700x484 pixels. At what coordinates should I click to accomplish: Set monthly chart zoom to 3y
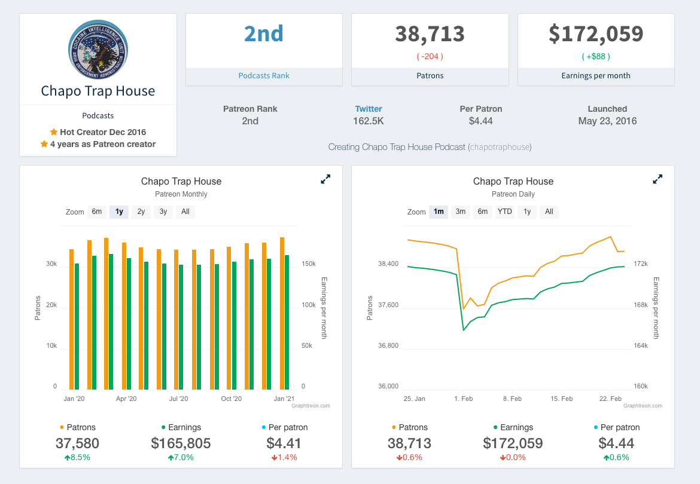coord(163,212)
